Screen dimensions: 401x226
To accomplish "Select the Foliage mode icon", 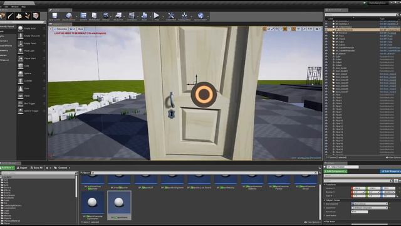I will click(28, 16).
